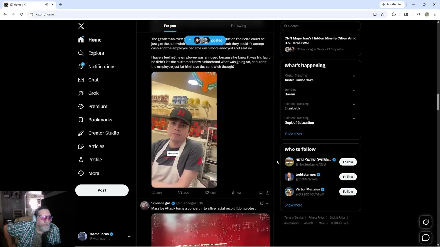Reload the page in browser toolbar
This screenshot has width=440, height=247.
(x=21, y=14)
